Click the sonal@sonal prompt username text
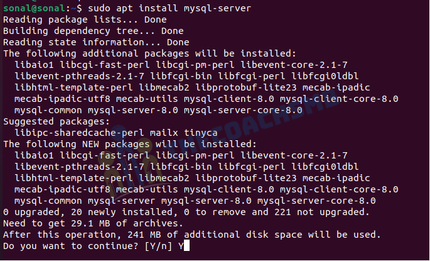 [35, 8]
